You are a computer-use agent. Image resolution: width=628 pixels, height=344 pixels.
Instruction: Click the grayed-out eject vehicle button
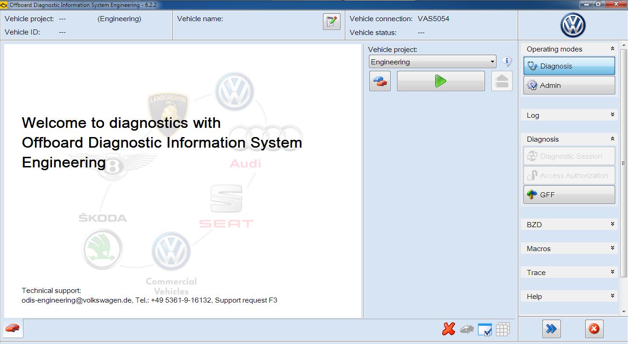(502, 81)
